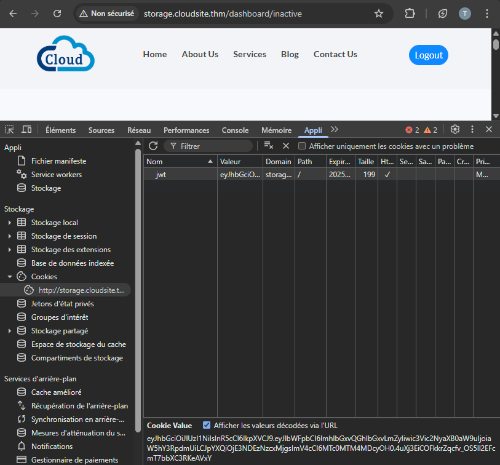500x465 pixels.
Task: Open Jetons d'état privés
Action: click(x=63, y=304)
